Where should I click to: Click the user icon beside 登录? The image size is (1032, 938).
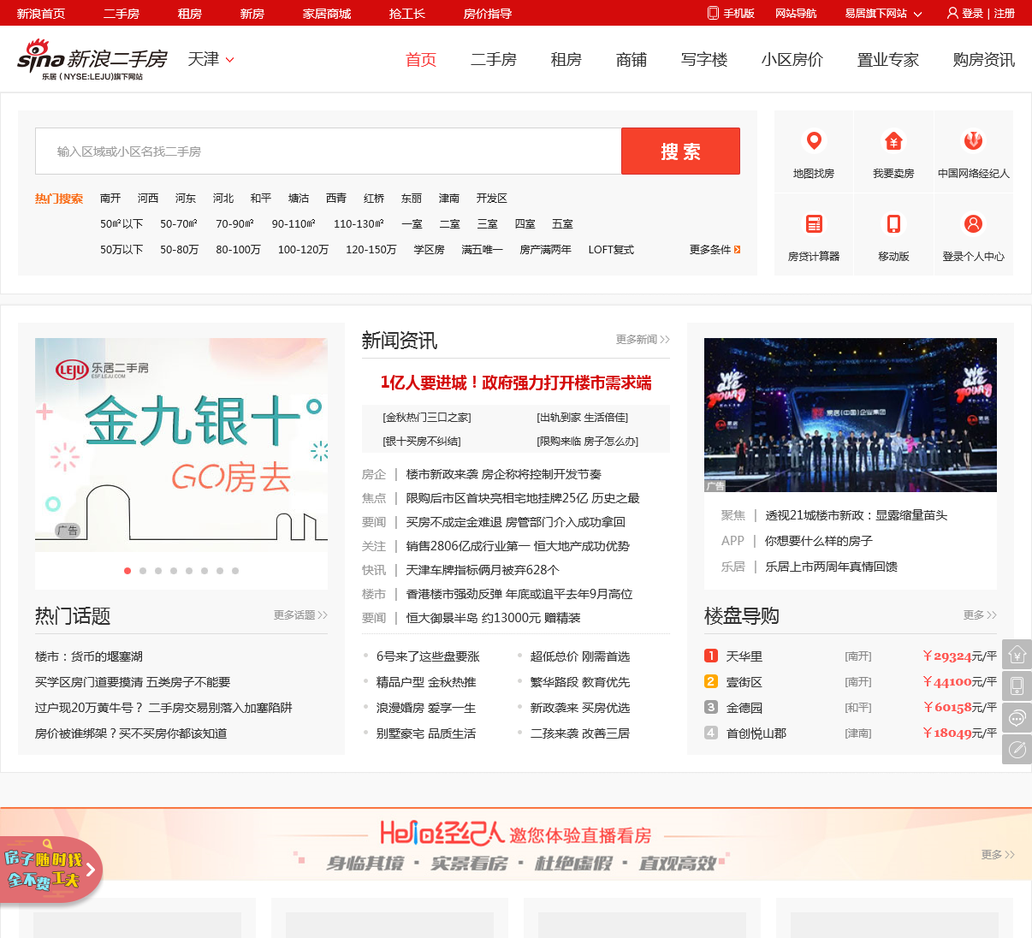952,13
